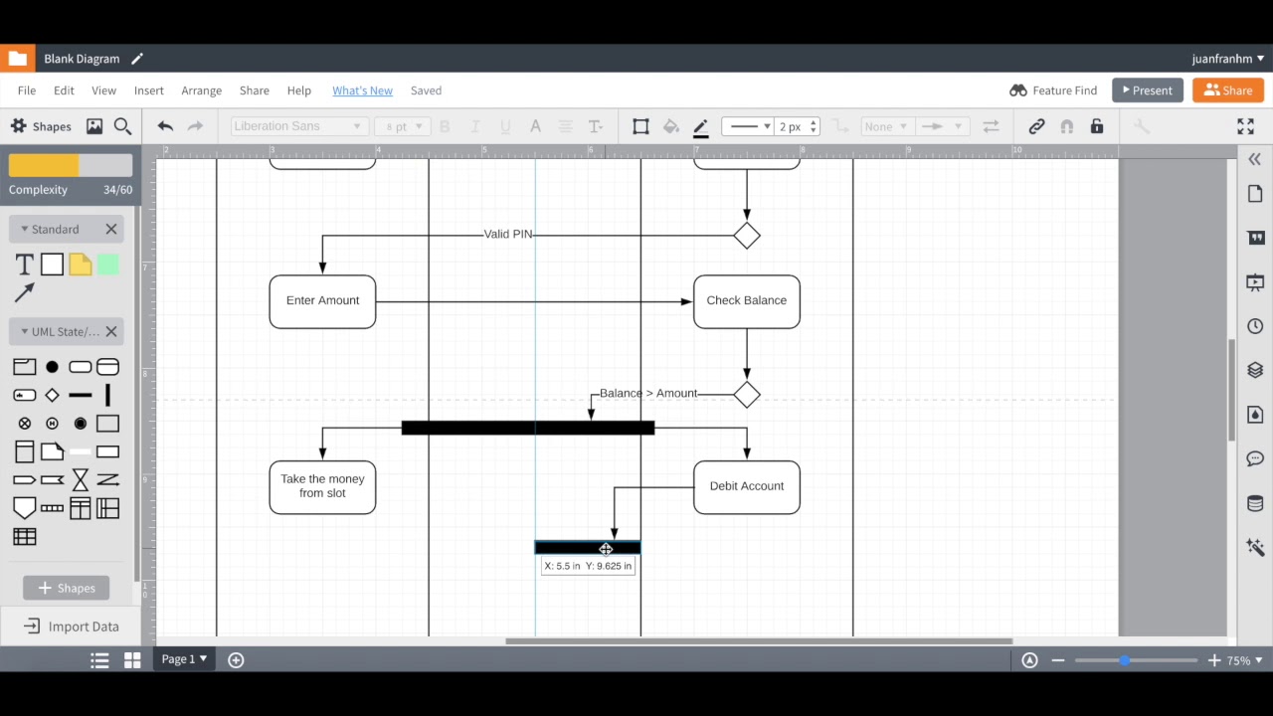1273x716 pixels.
Task: Open the chat bubble panel
Action: click(x=1255, y=458)
